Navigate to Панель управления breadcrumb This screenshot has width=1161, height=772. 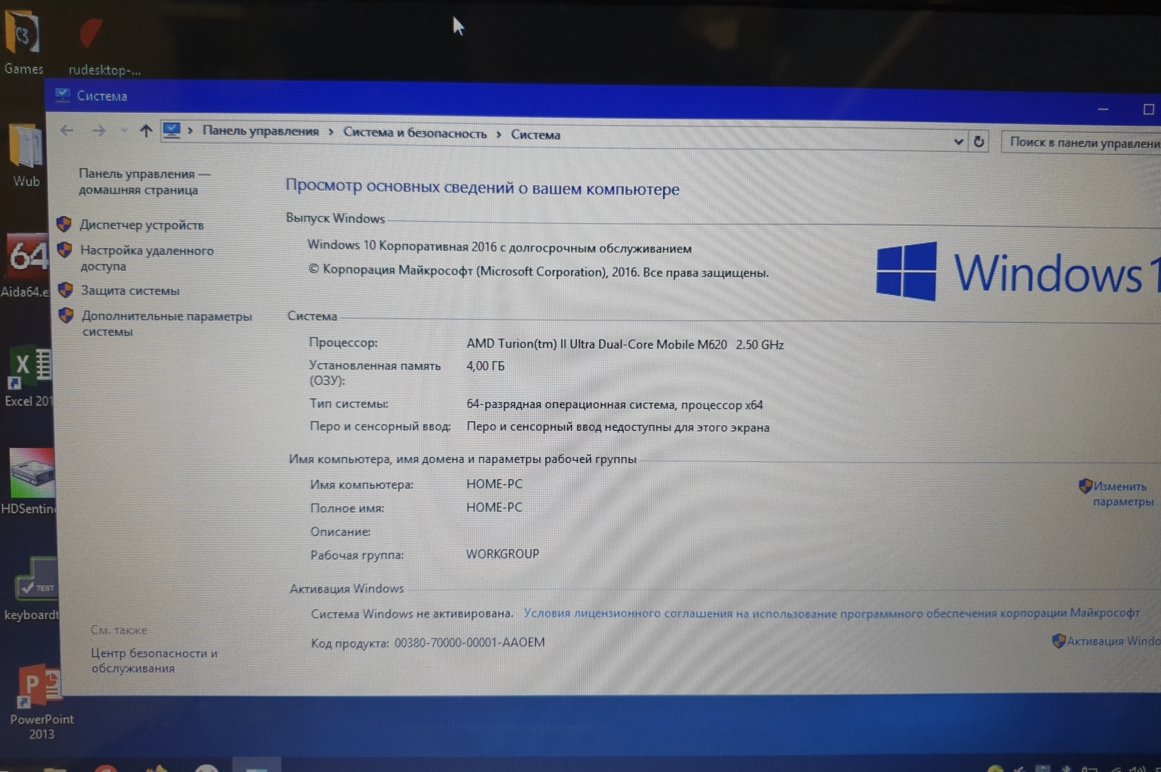(260, 131)
